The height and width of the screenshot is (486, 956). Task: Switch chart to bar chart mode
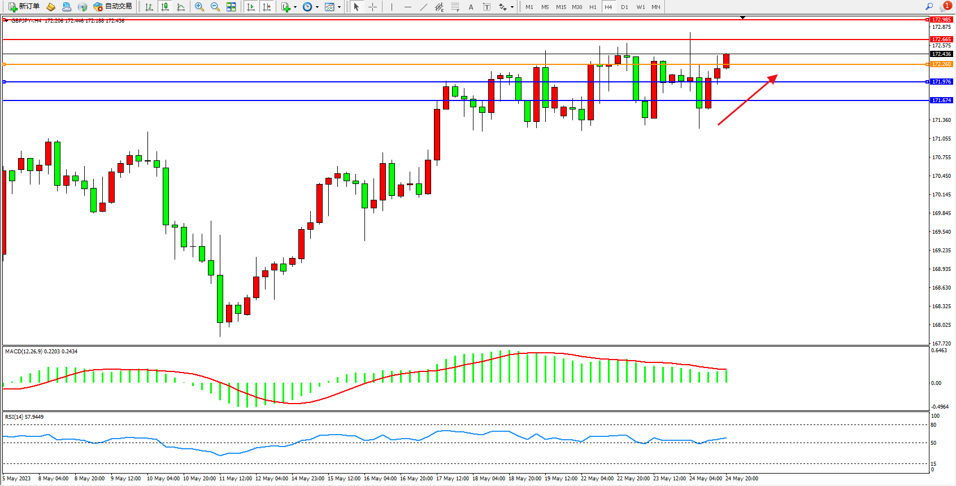click(x=149, y=7)
